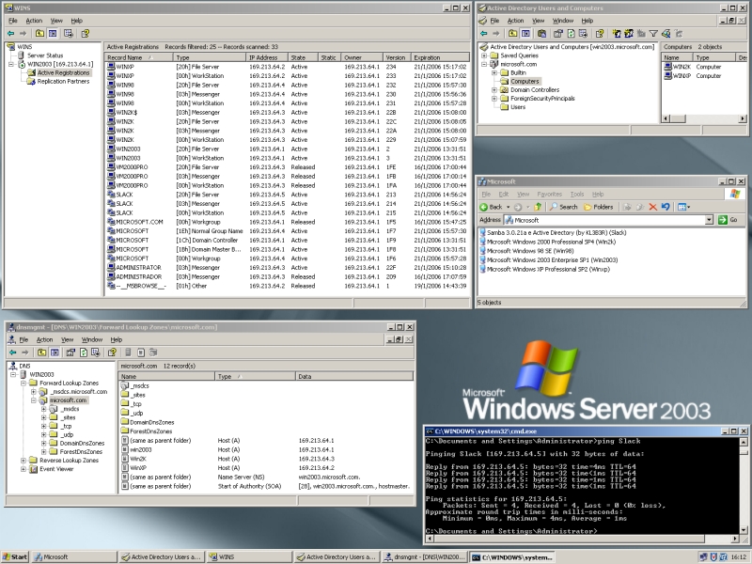Collapse the WIN2003 server node in WINS tree

pos(11,64)
